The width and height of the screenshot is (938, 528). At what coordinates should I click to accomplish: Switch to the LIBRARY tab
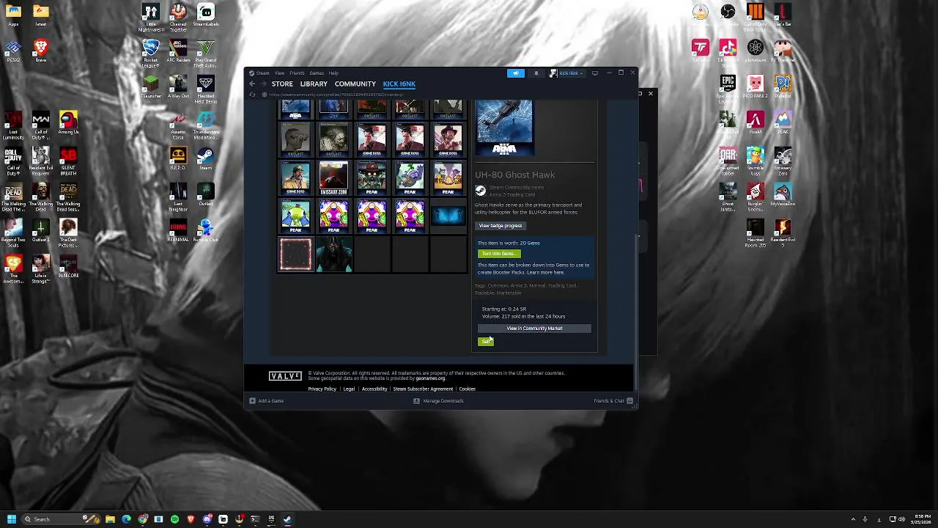[314, 84]
